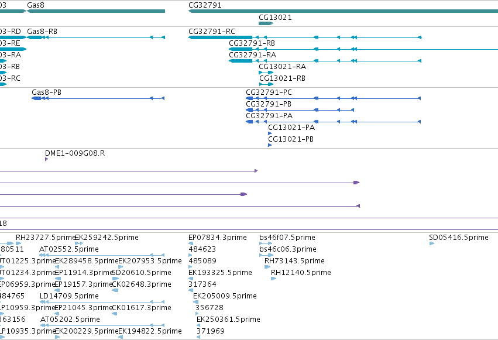Select transcript Gas8-RB
The image size is (498, 340).
pos(96,37)
